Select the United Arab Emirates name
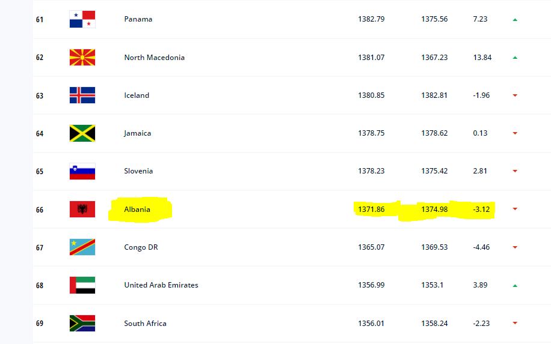The image size is (551, 344). point(161,285)
